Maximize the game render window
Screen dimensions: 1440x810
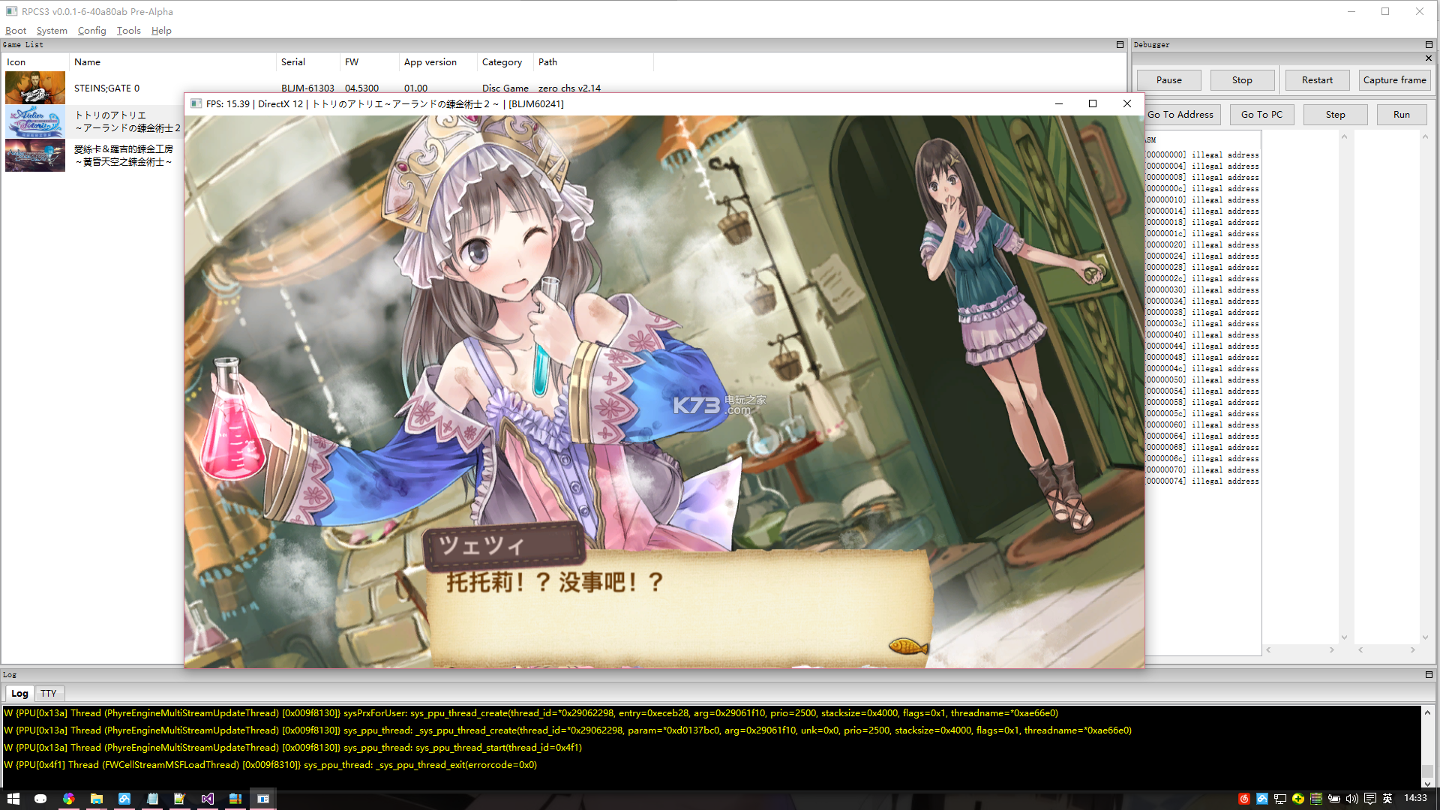tap(1093, 103)
